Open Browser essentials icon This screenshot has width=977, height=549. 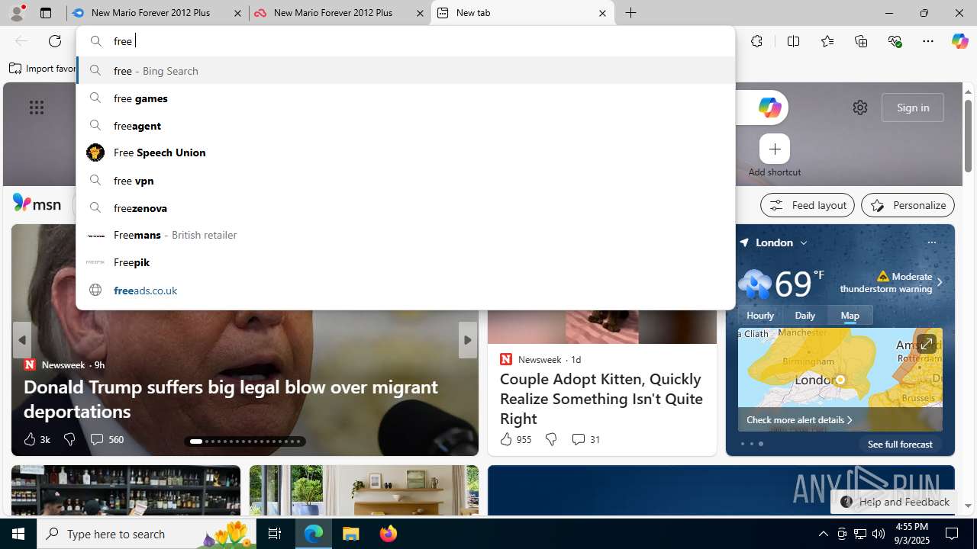[x=895, y=41]
